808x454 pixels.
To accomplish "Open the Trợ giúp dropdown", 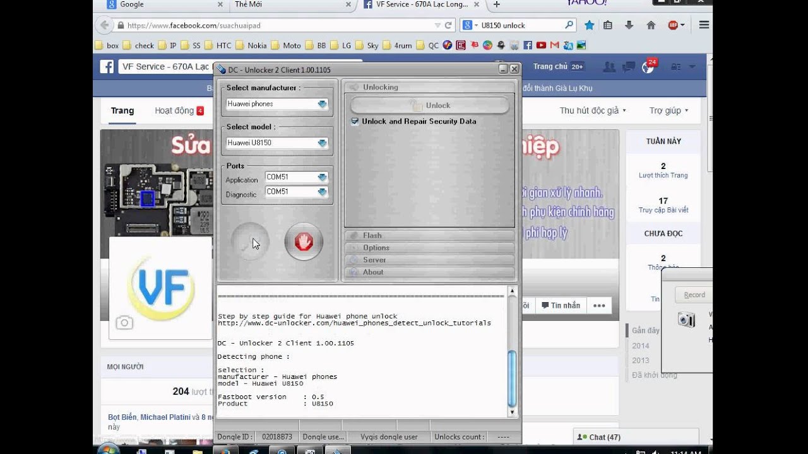I will click(669, 110).
